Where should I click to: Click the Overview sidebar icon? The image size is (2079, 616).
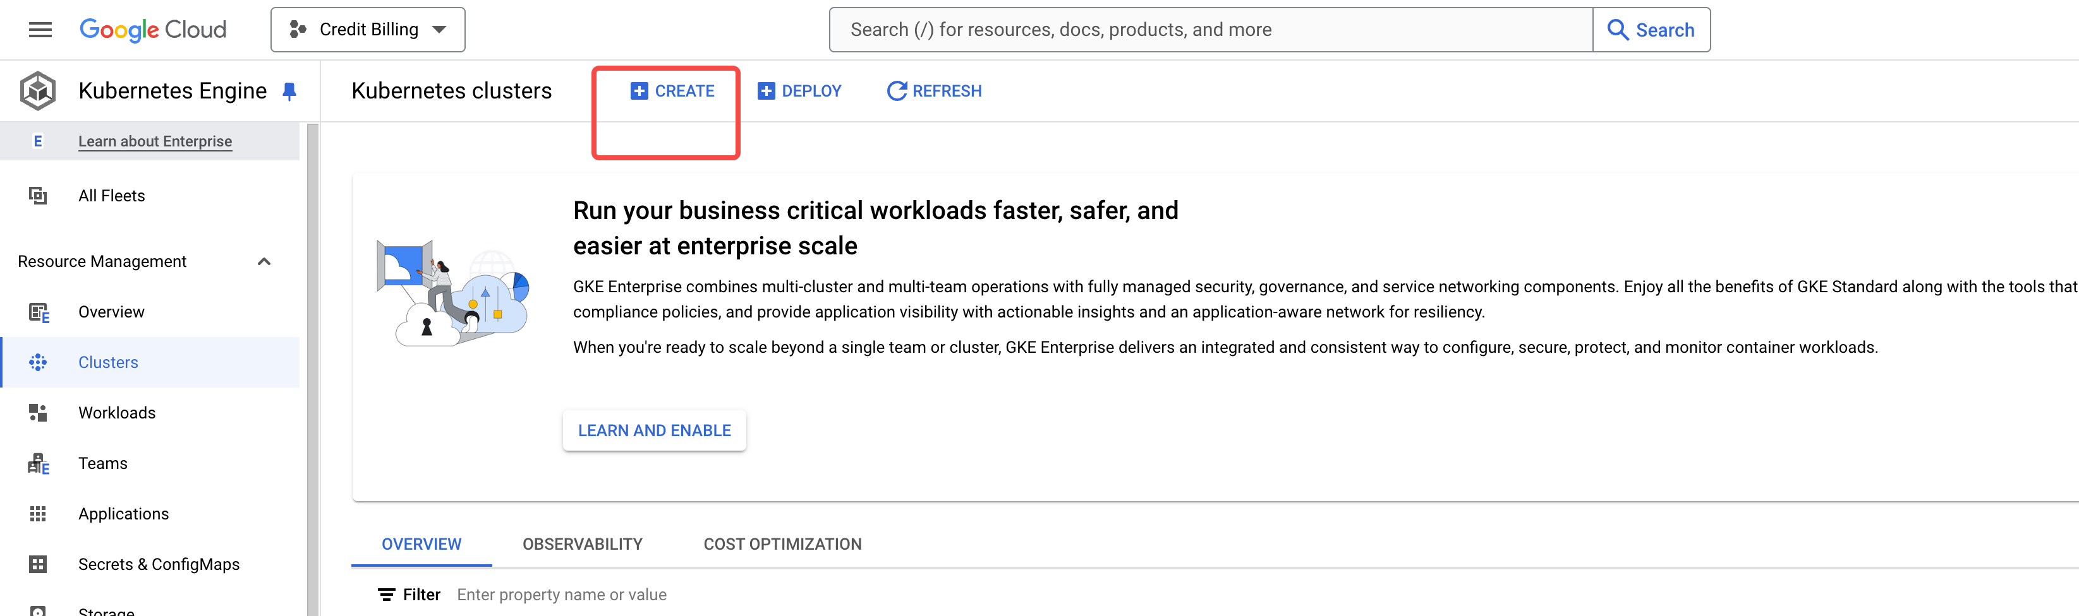(39, 313)
